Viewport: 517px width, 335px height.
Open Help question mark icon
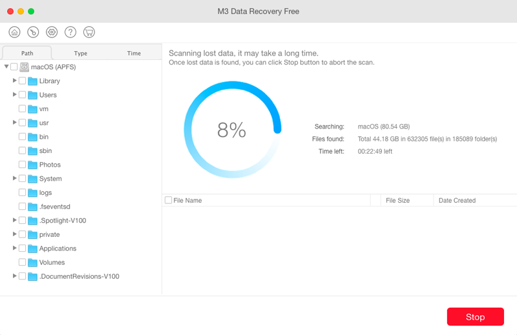pos(70,32)
